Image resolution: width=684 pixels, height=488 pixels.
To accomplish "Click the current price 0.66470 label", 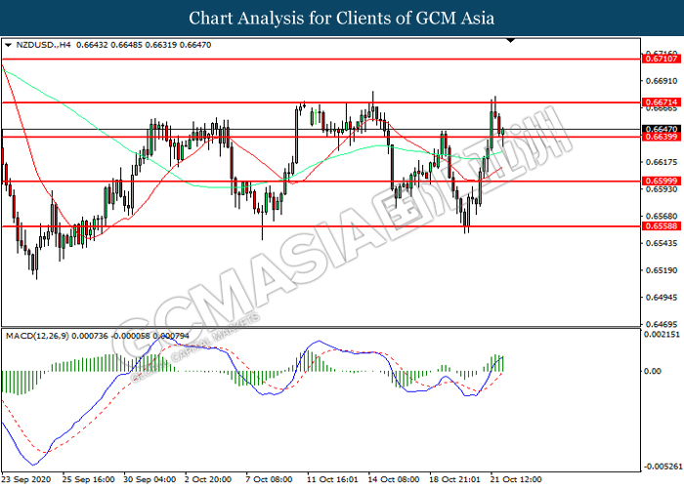I will [661, 129].
